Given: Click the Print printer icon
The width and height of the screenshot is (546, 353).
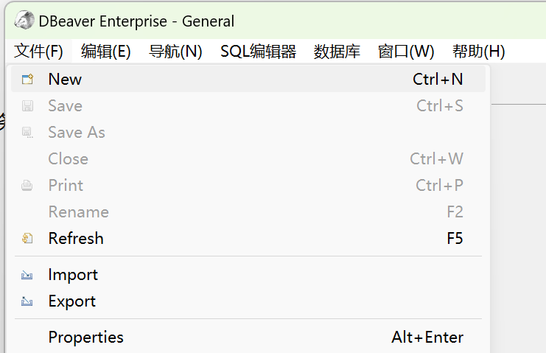Looking at the screenshot, I should click(27, 186).
